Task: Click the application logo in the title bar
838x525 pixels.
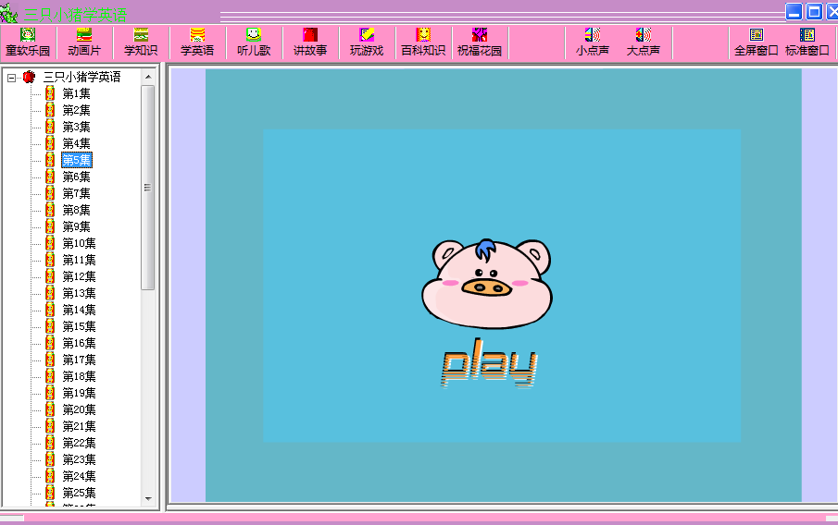Action: 9,13
